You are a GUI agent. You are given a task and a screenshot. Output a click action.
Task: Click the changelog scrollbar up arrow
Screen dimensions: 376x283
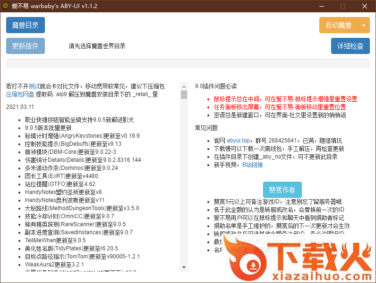pos(184,86)
